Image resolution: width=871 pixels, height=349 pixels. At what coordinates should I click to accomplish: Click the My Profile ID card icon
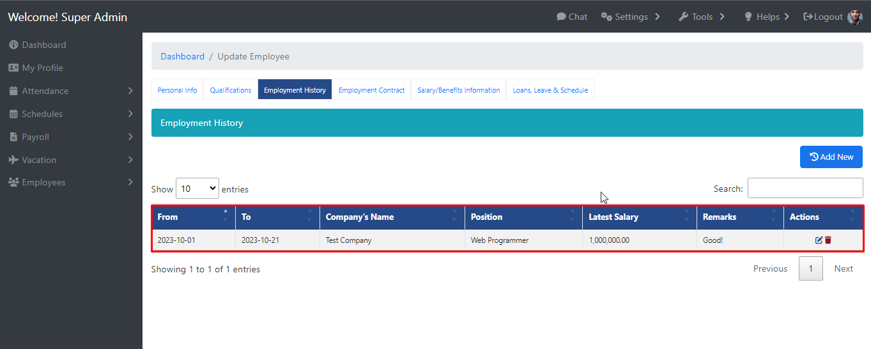coord(13,68)
